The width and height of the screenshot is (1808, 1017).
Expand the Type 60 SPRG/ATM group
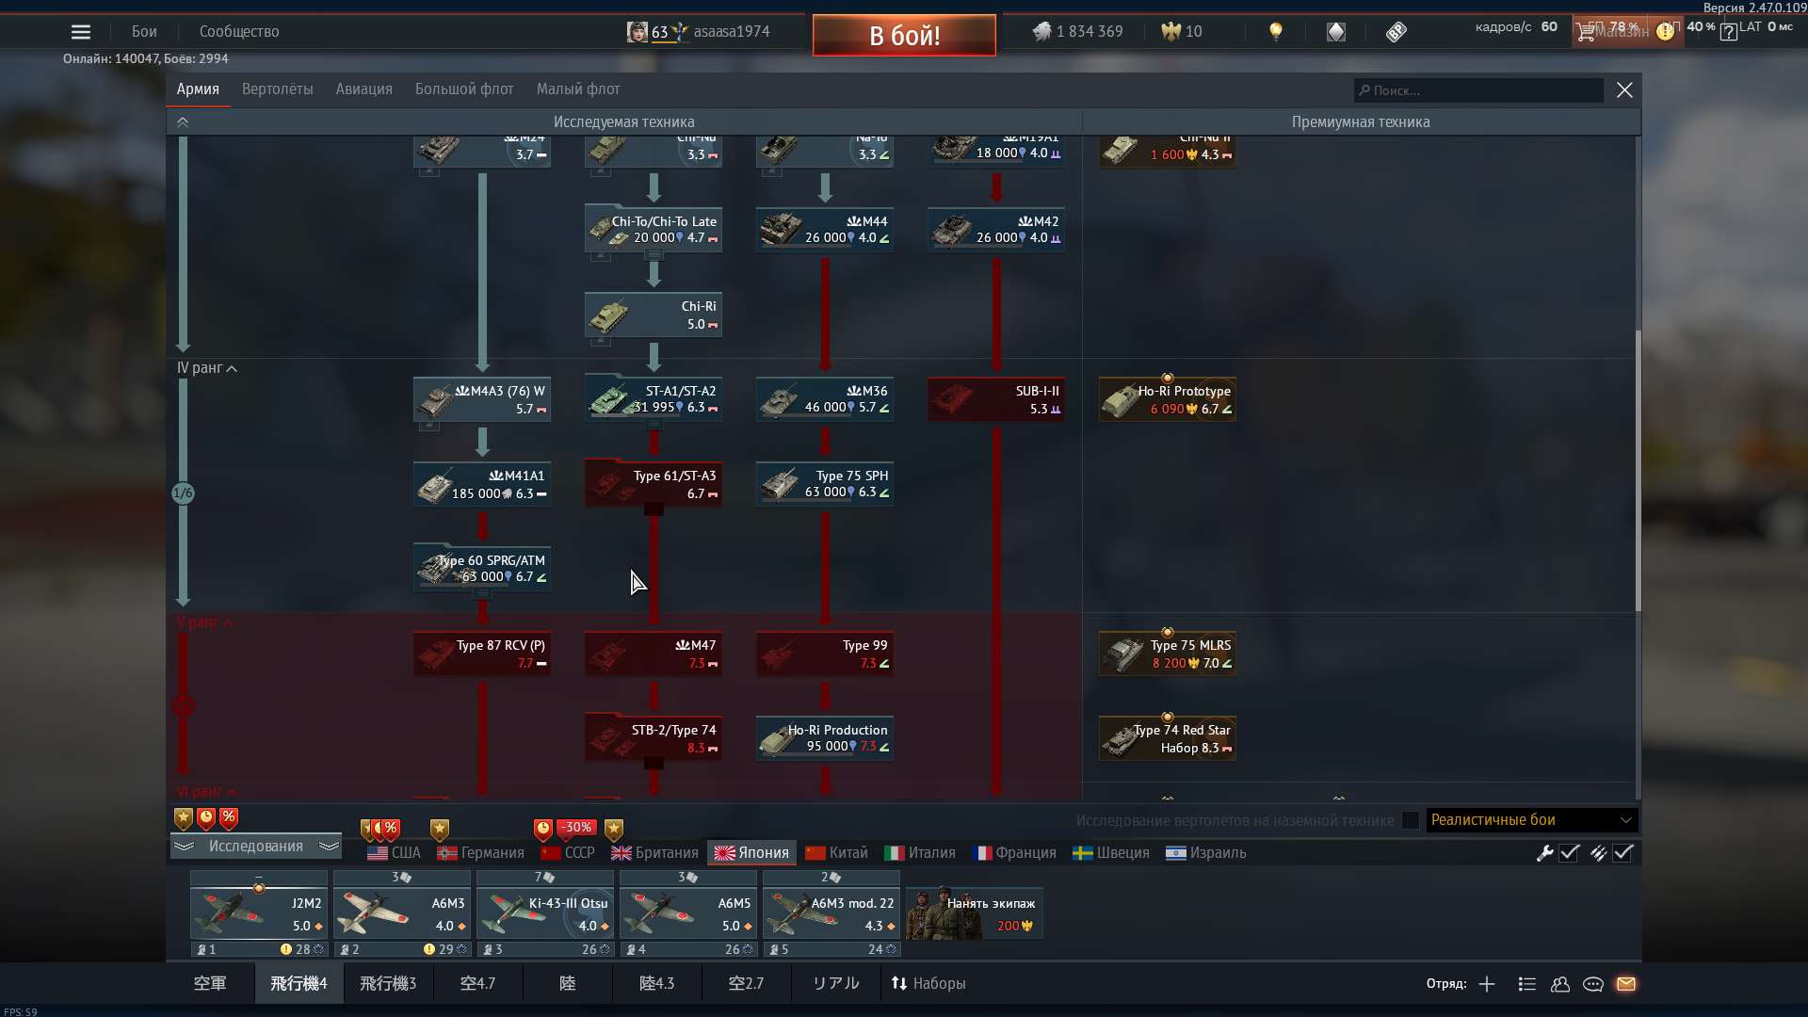tap(482, 594)
